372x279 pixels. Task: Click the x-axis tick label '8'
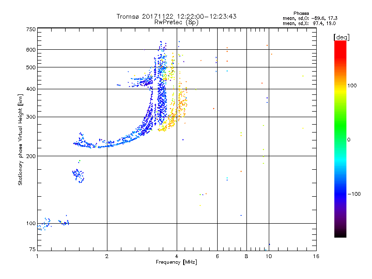[x=246, y=256]
